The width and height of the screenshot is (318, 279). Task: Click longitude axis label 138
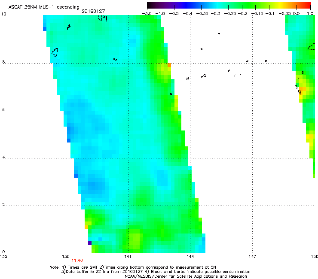(66, 257)
